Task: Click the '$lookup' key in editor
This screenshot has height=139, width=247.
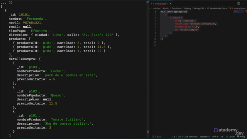Action: (x=174, y=18)
